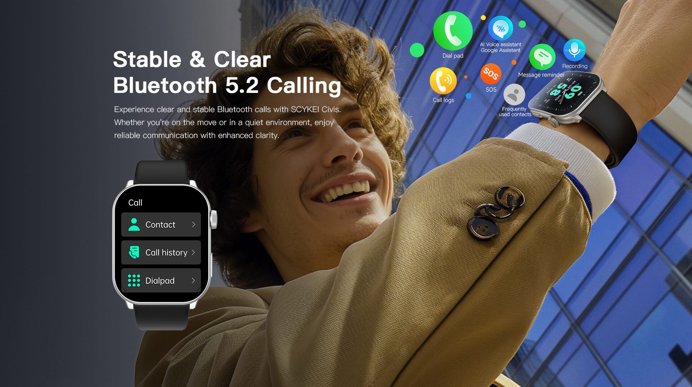This screenshot has height=387, width=692.
Task: Click the Call title on watch screen
Action: tap(135, 203)
